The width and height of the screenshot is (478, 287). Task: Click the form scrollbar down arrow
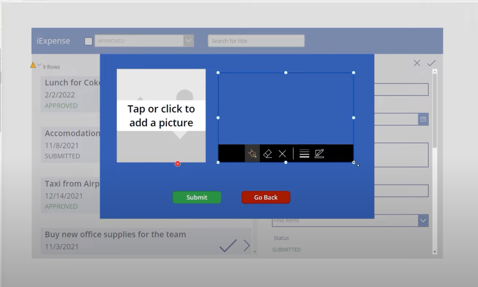pos(435,252)
